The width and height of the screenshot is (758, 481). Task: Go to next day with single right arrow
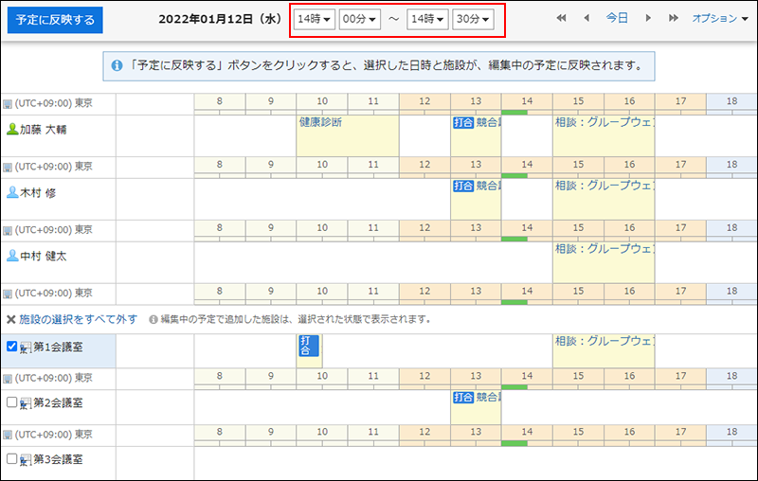click(x=648, y=19)
